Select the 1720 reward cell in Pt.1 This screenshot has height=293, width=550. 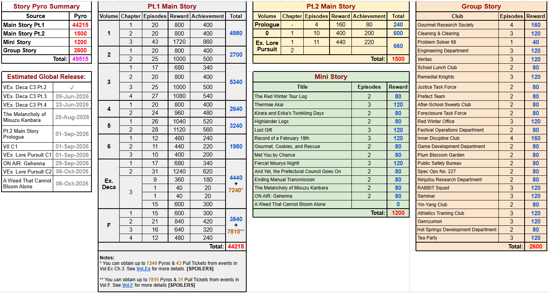pyautogui.click(x=179, y=41)
